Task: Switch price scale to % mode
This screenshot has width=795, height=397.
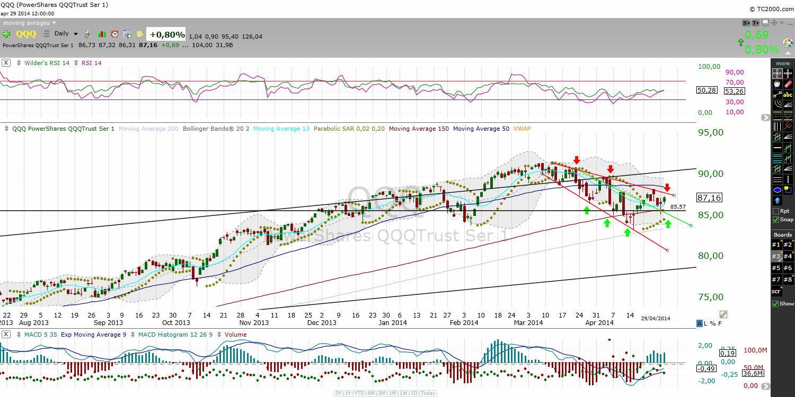Action: [713, 323]
